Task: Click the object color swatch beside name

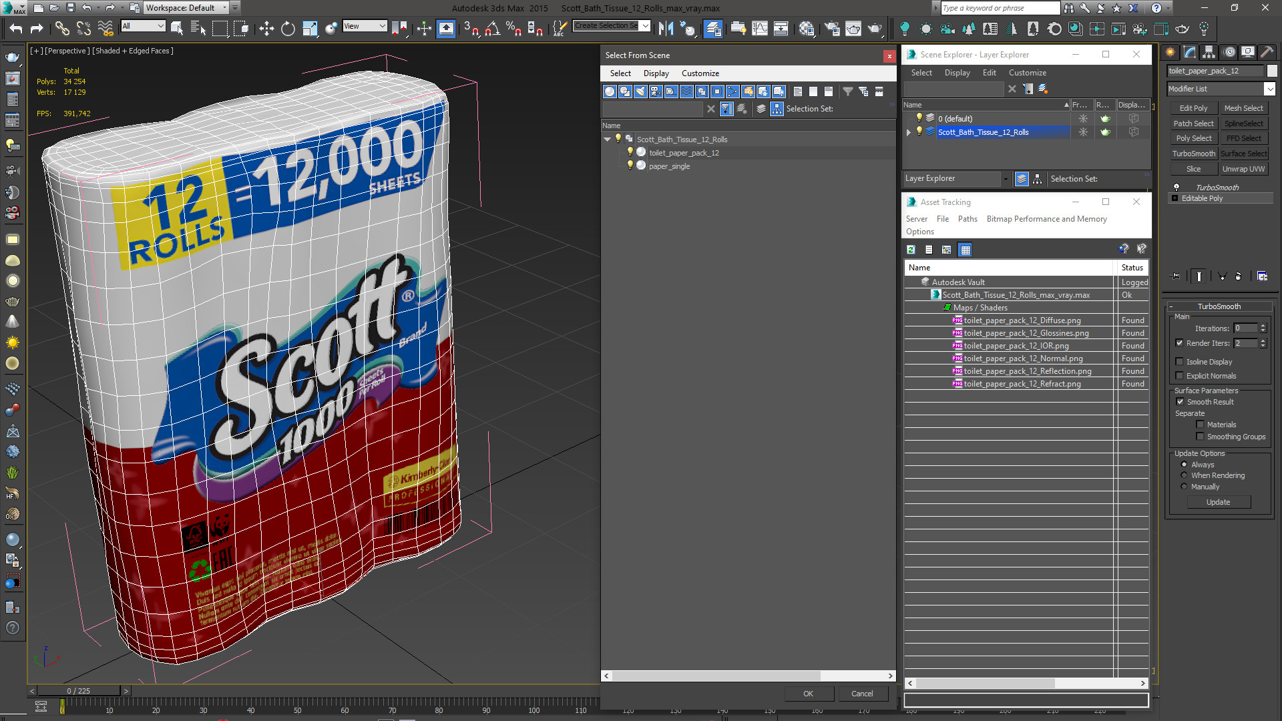Action: point(1271,71)
